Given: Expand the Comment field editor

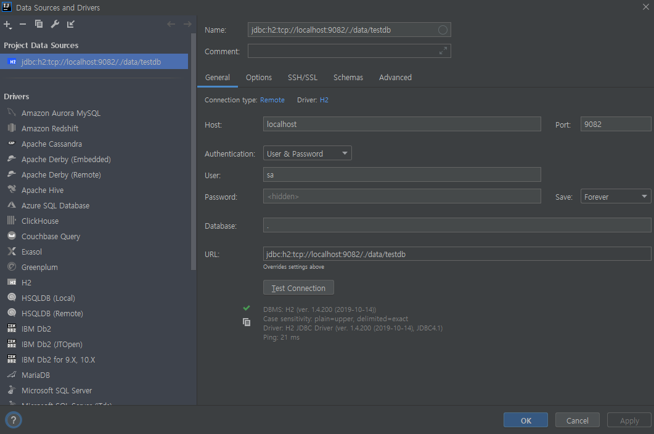Looking at the screenshot, I should pos(443,51).
